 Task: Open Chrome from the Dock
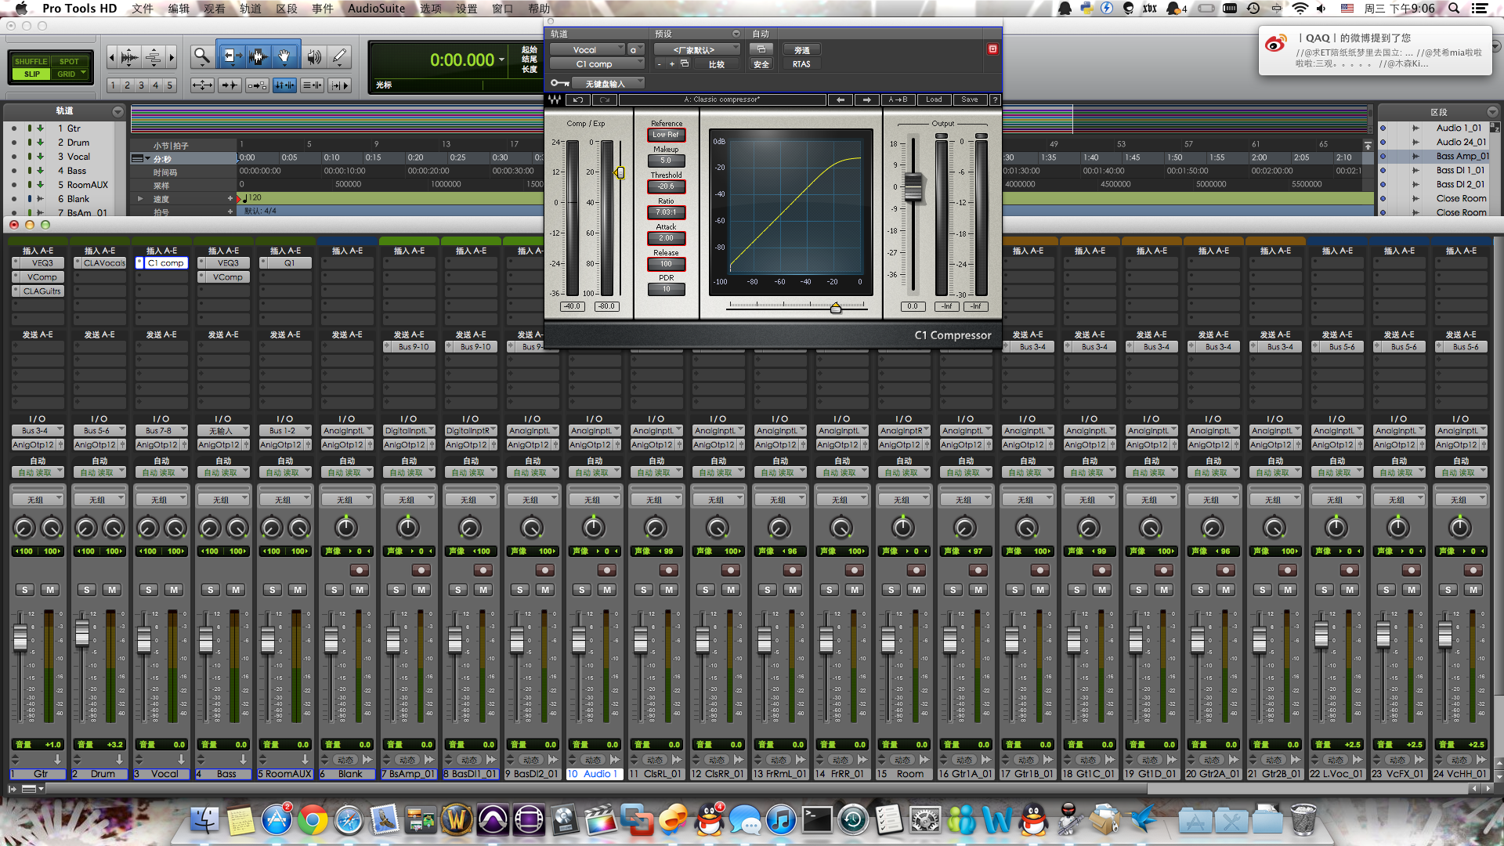tap(313, 820)
